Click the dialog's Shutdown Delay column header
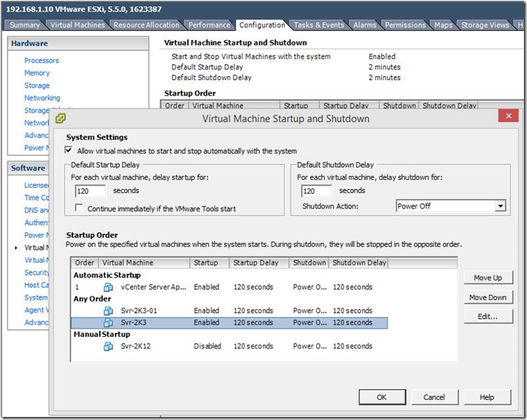Viewport: 527px width, 420px height. 359,263
